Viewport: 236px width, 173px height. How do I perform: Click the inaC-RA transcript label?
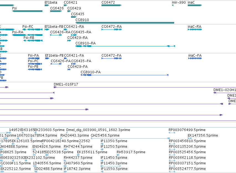(194, 27)
